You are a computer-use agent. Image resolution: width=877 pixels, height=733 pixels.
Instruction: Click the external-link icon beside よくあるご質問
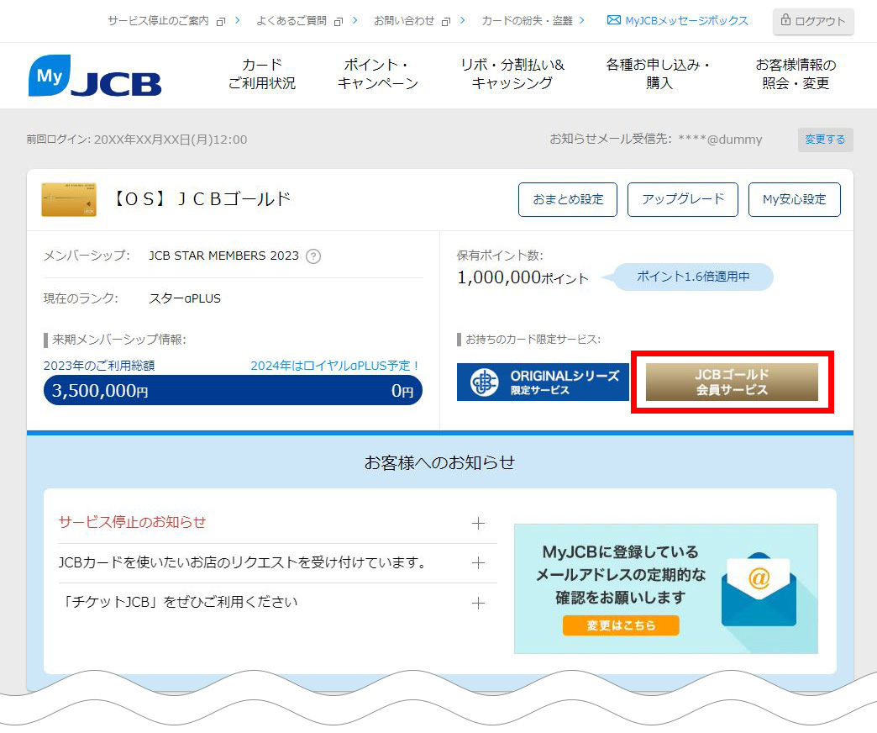click(x=339, y=21)
